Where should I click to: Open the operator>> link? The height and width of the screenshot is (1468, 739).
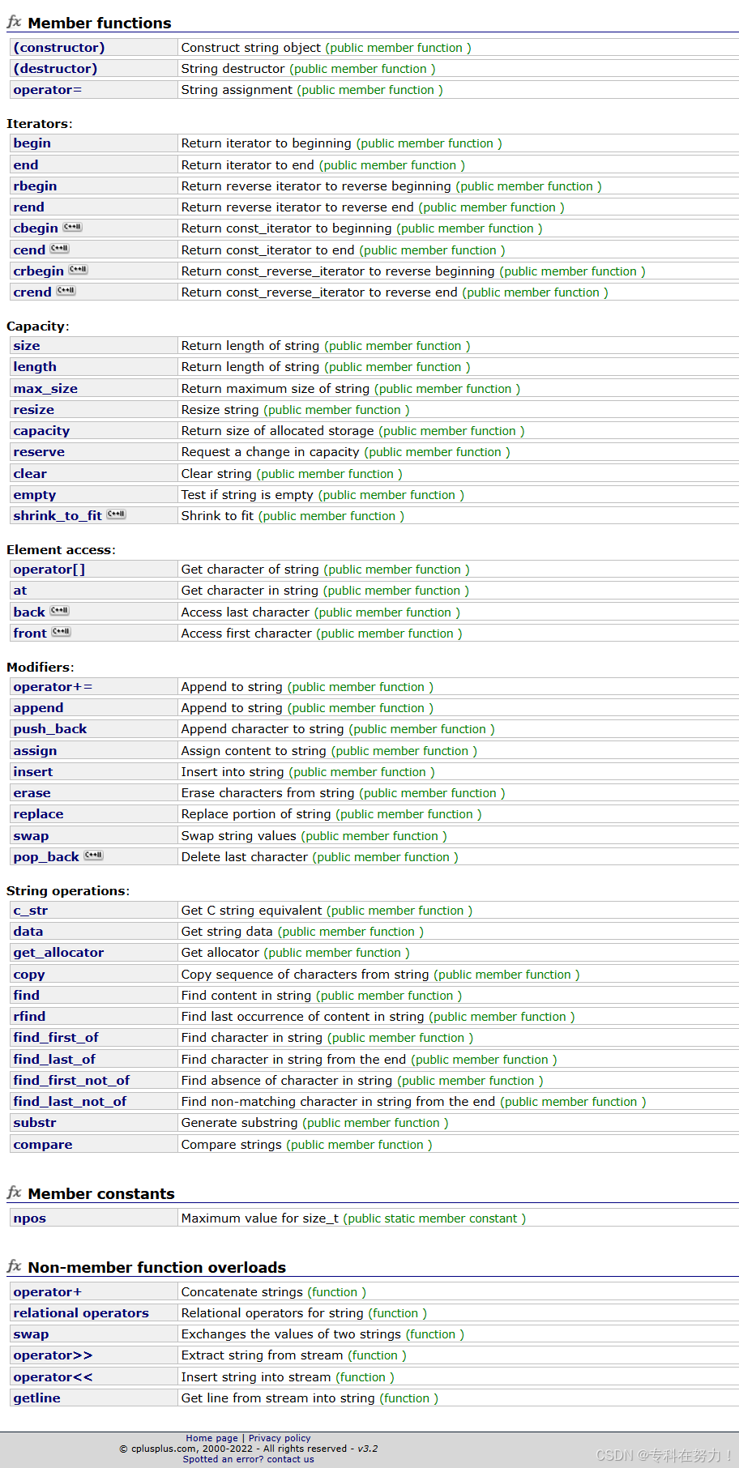[x=53, y=1355]
